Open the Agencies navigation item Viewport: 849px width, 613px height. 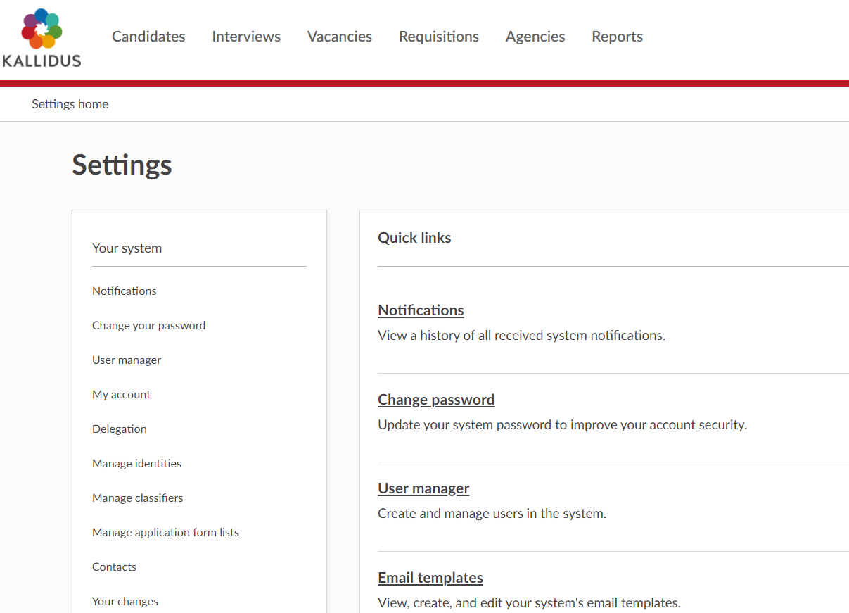(x=535, y=37)
